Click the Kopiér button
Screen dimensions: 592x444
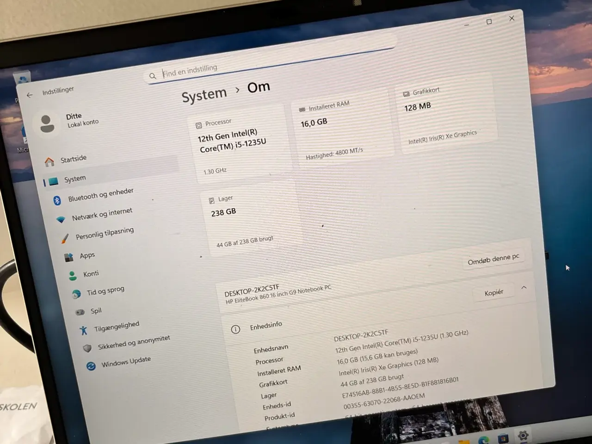tap(493, 292)
